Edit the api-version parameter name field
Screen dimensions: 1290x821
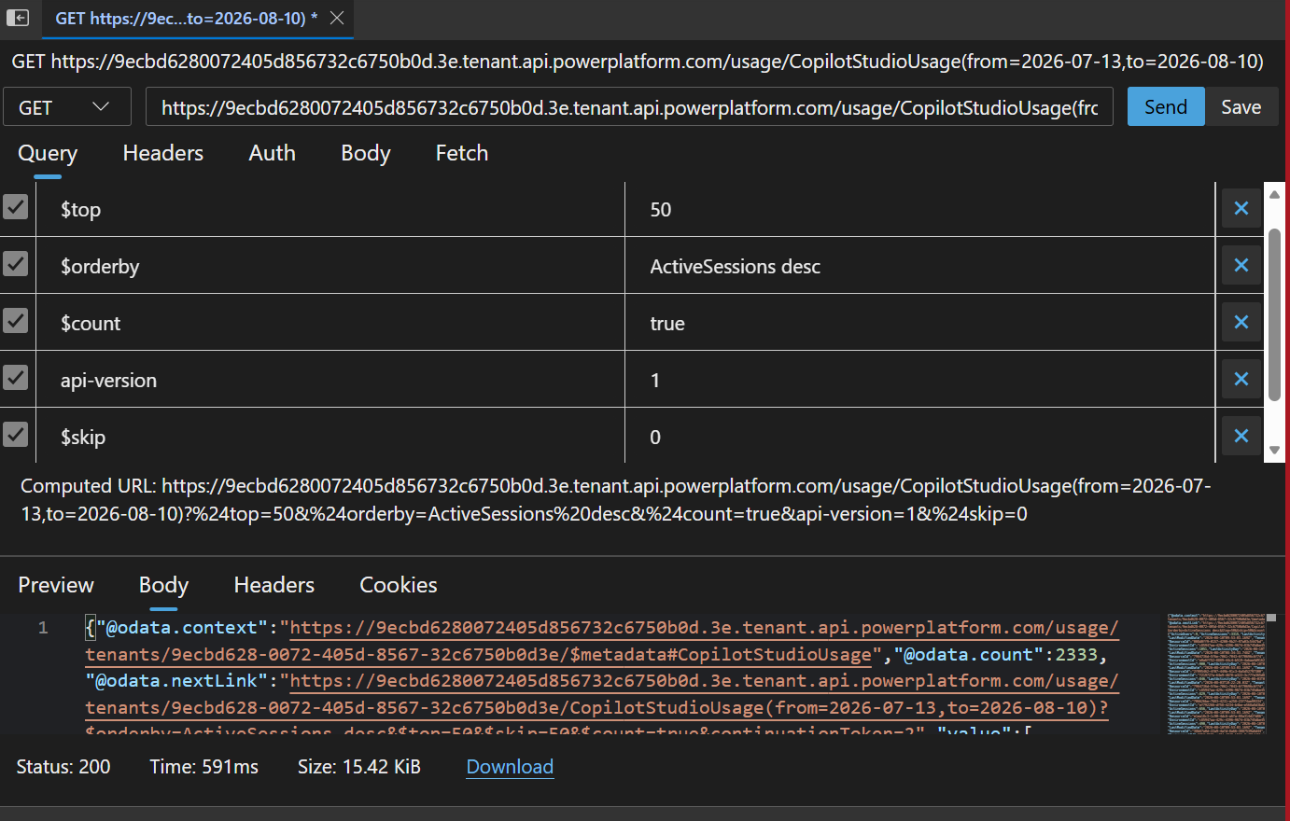click(x=330, y=380)
